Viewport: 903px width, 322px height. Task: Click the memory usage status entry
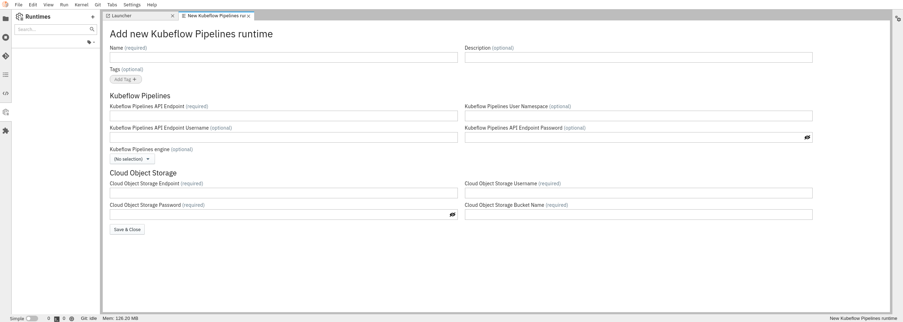coord(120,318)
